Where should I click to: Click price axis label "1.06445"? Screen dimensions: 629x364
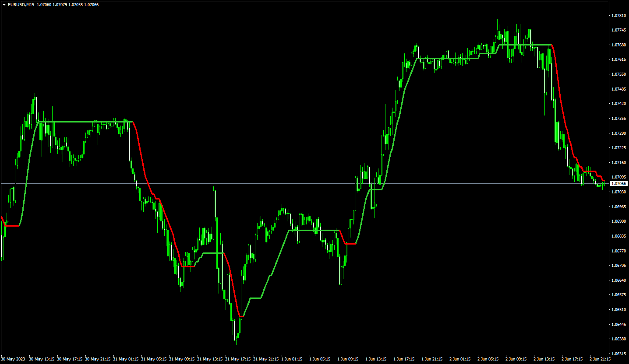pos(618,325)
